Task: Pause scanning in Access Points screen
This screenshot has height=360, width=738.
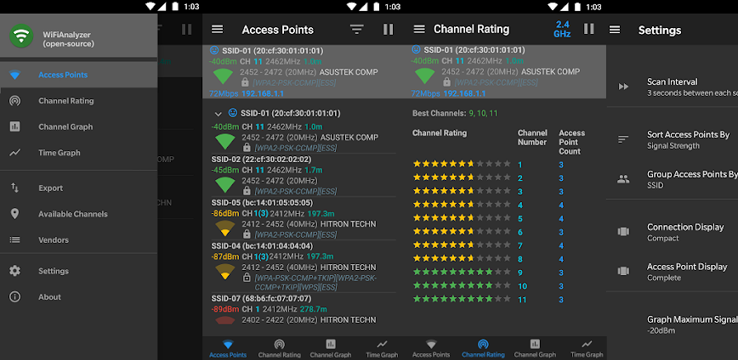Action: tap(389, 30)
